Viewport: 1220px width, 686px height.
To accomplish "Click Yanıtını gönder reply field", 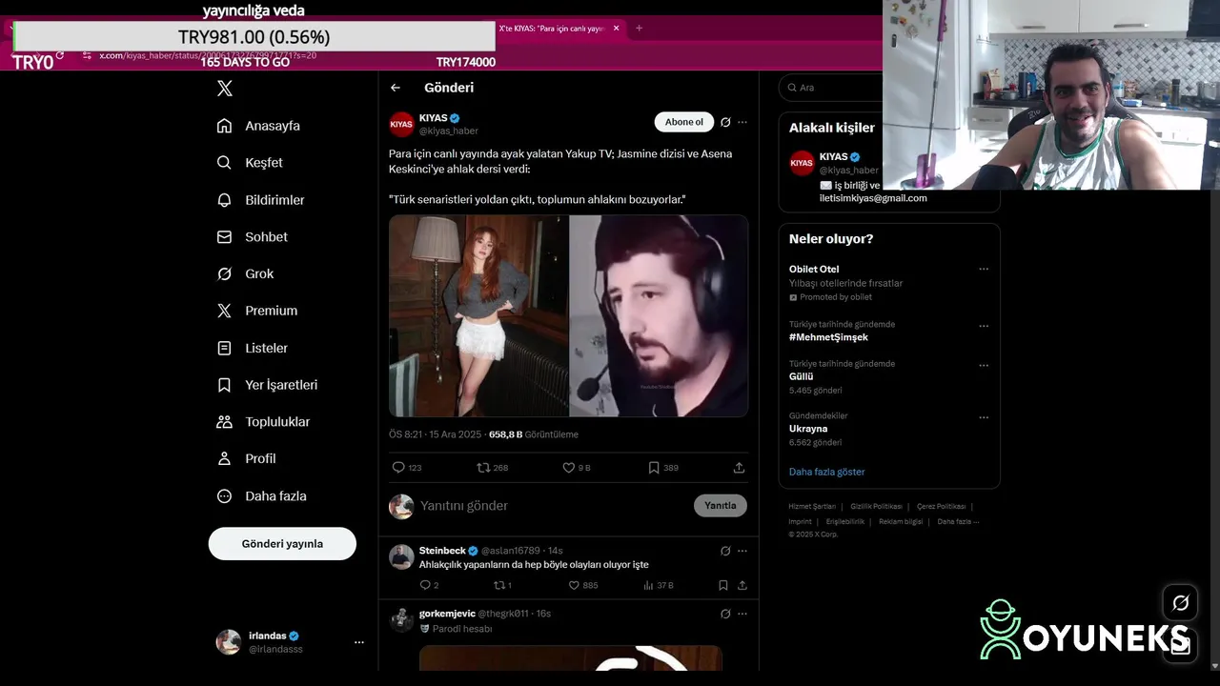I will tap(553, 506).
